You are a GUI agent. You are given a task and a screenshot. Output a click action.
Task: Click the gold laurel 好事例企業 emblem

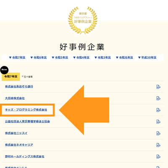click(x=83, y=20)
